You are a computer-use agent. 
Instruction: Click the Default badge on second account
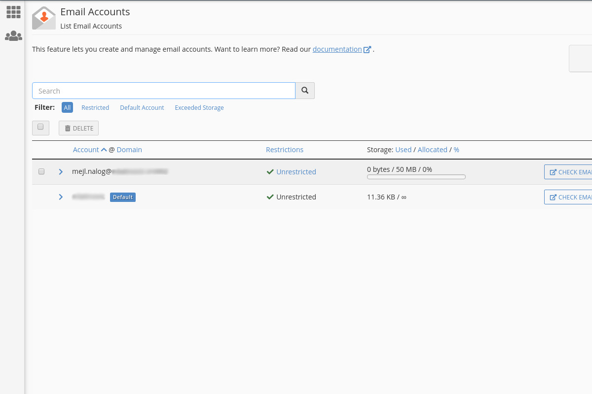(123, 197)
